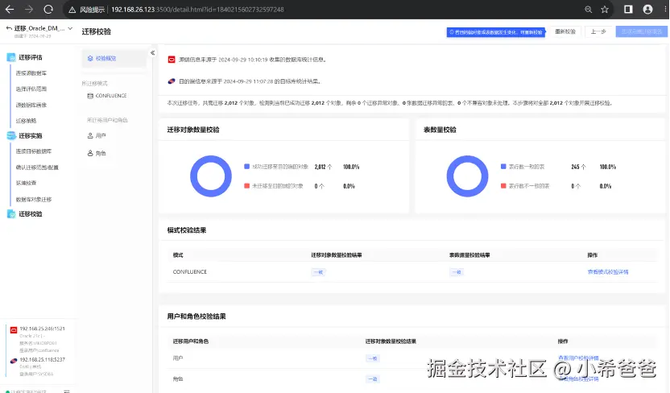670x393 pixels.
Task: Click blue legend swatch for consistent row-count tables
Action: pos(503,167)
